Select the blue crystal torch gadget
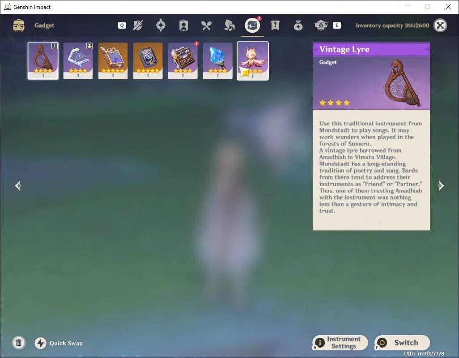Image resolution: width=459 pixels, height=358 pixels. pos(217,60)
